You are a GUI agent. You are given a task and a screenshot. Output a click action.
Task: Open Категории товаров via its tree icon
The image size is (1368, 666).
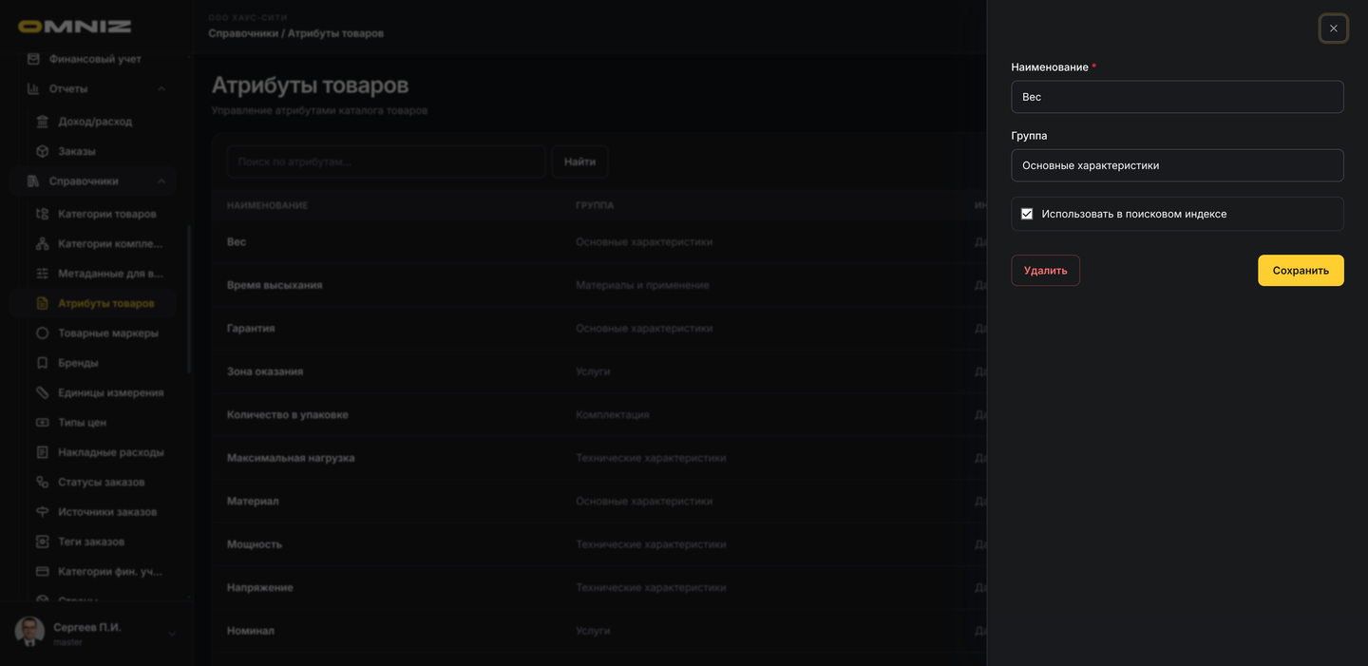42,214
